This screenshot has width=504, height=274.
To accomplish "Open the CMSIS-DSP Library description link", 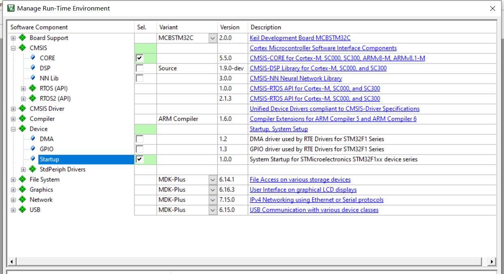I will pyautogui.click(x=318, y=68).
